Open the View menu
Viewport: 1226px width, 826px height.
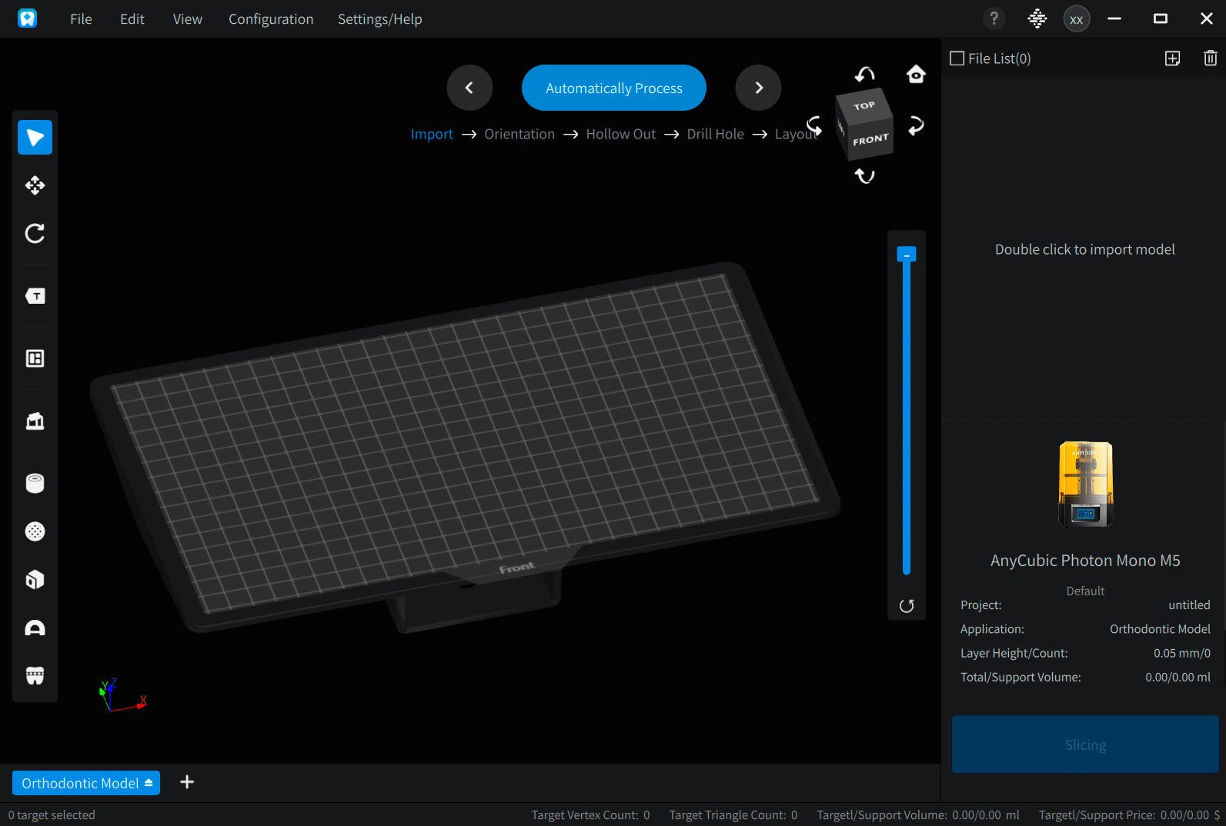(188, 19)
